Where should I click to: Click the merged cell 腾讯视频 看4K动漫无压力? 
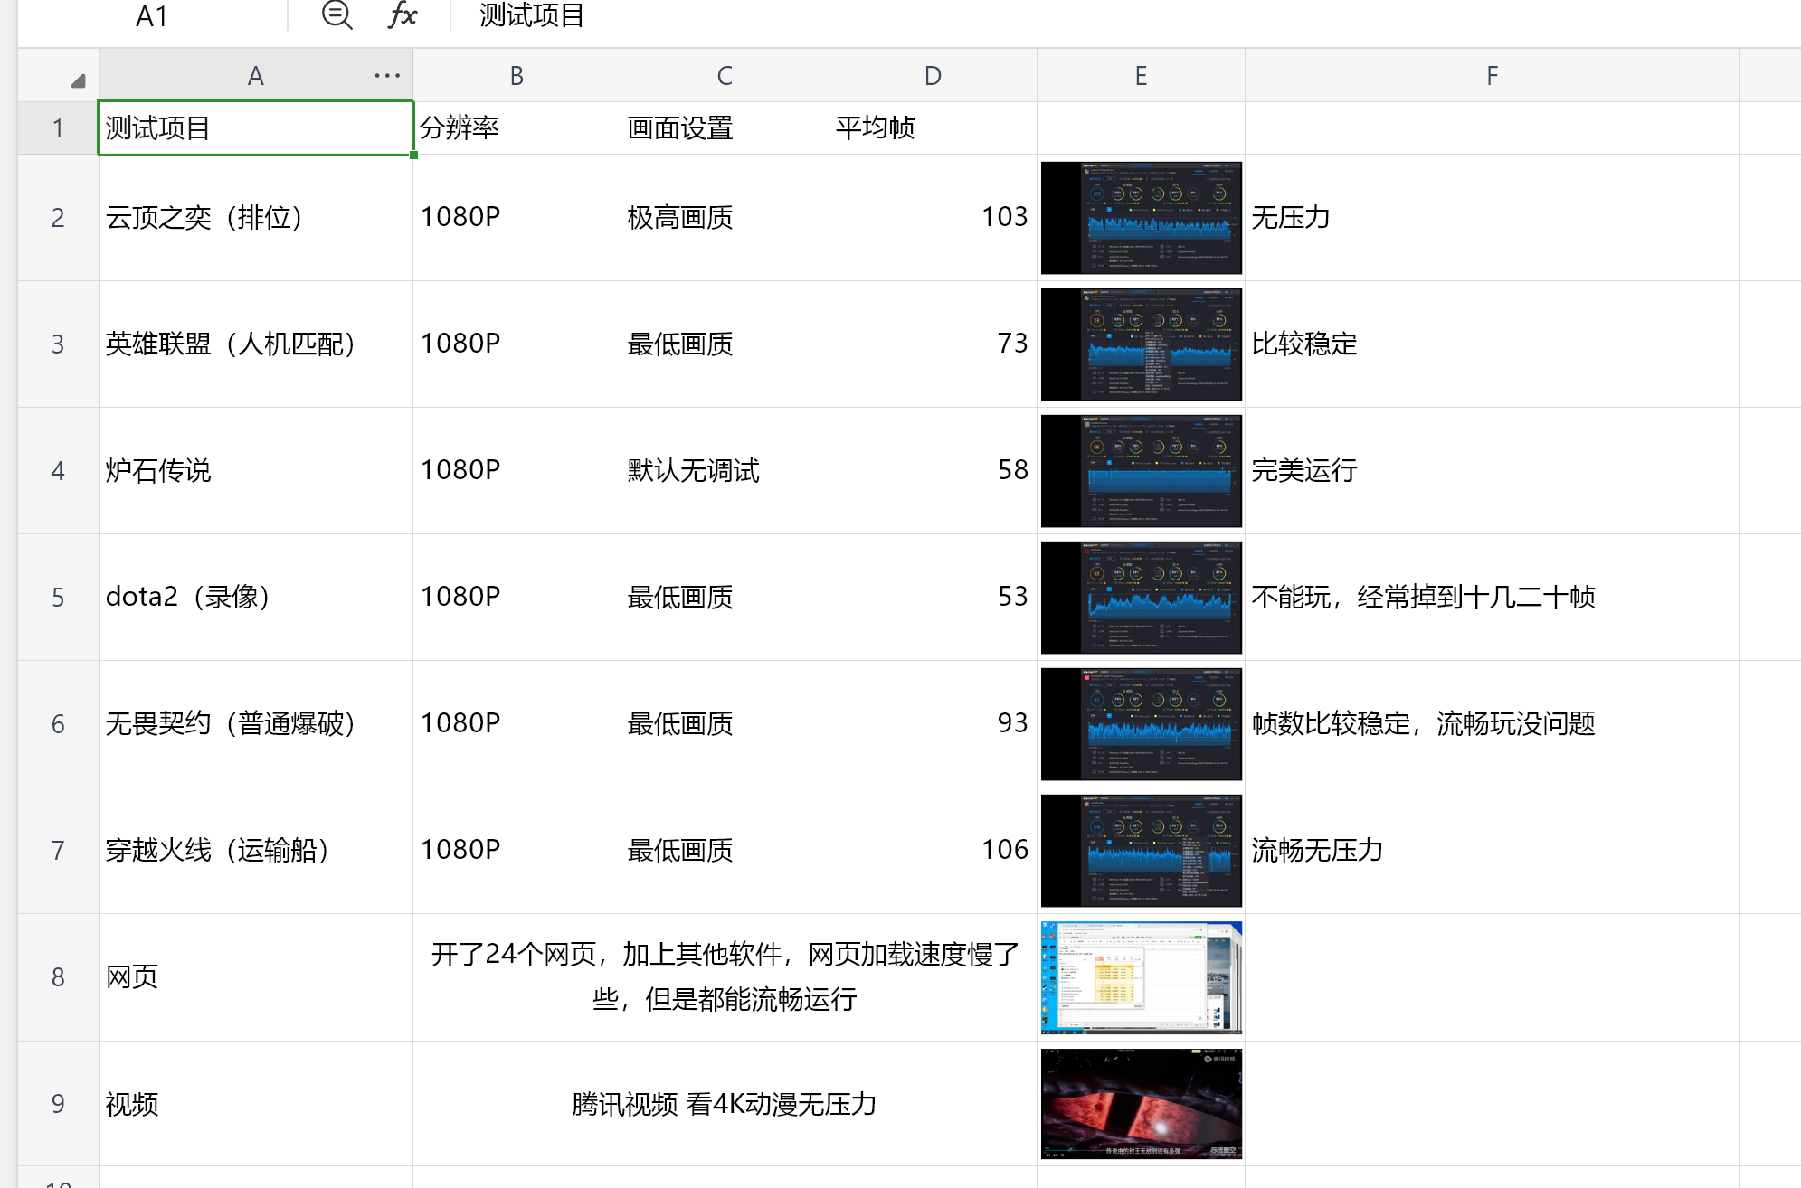tap(725, 1104)
